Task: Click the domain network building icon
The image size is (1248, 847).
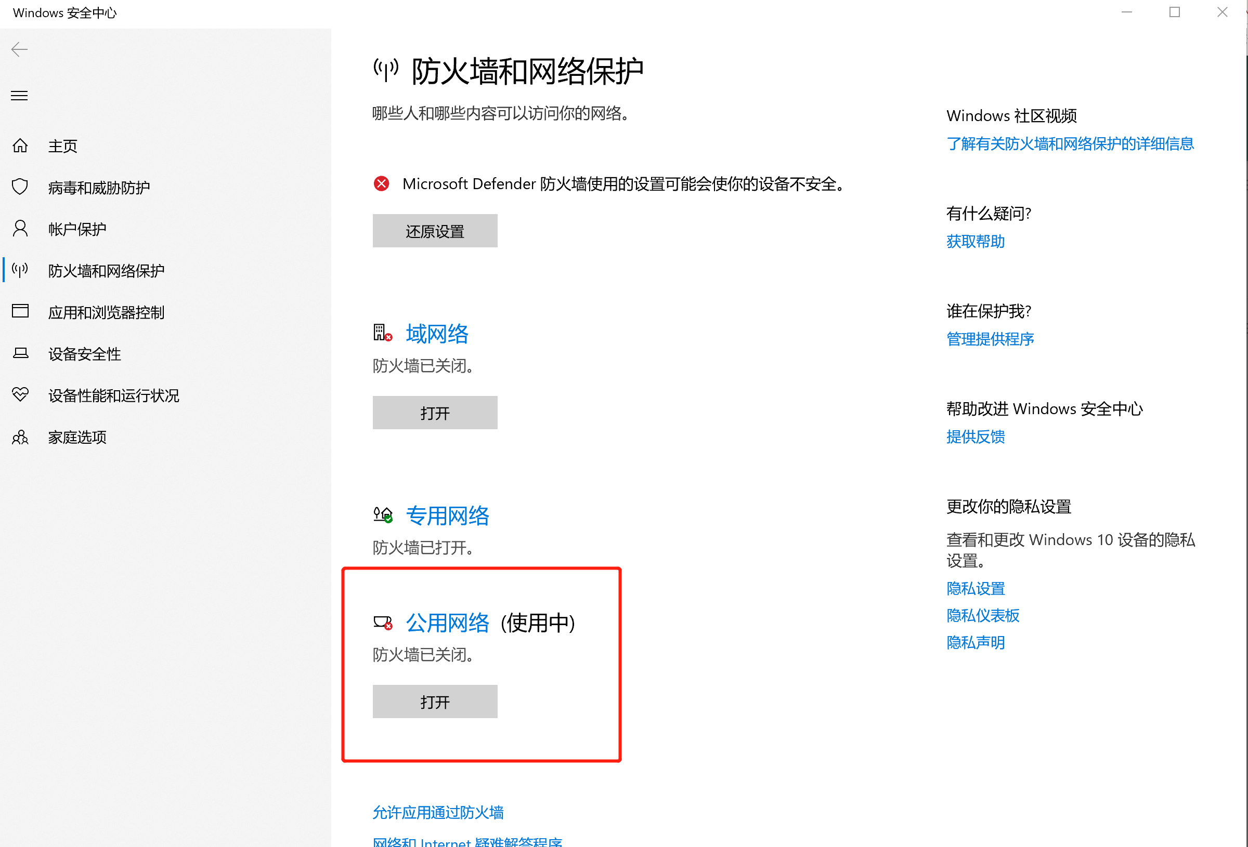Action: point(382,333)
